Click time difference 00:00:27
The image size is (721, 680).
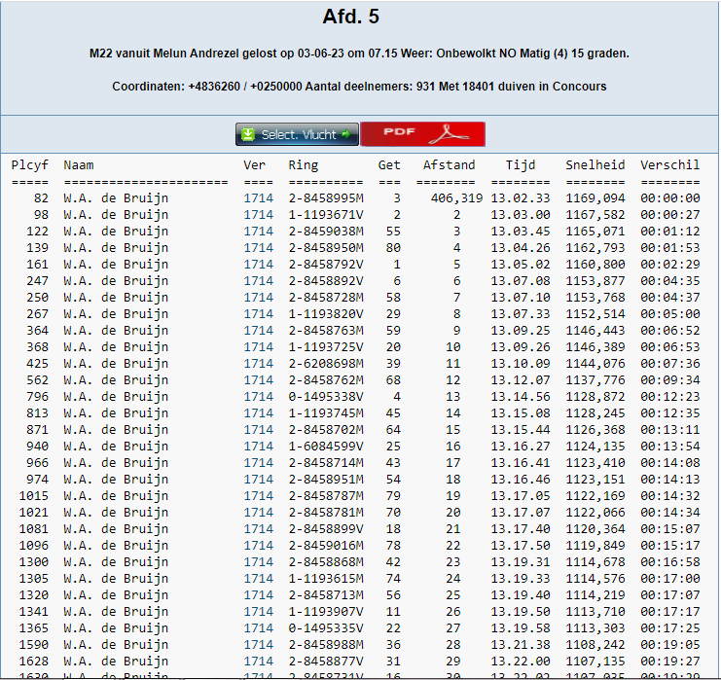pos(670,215)
